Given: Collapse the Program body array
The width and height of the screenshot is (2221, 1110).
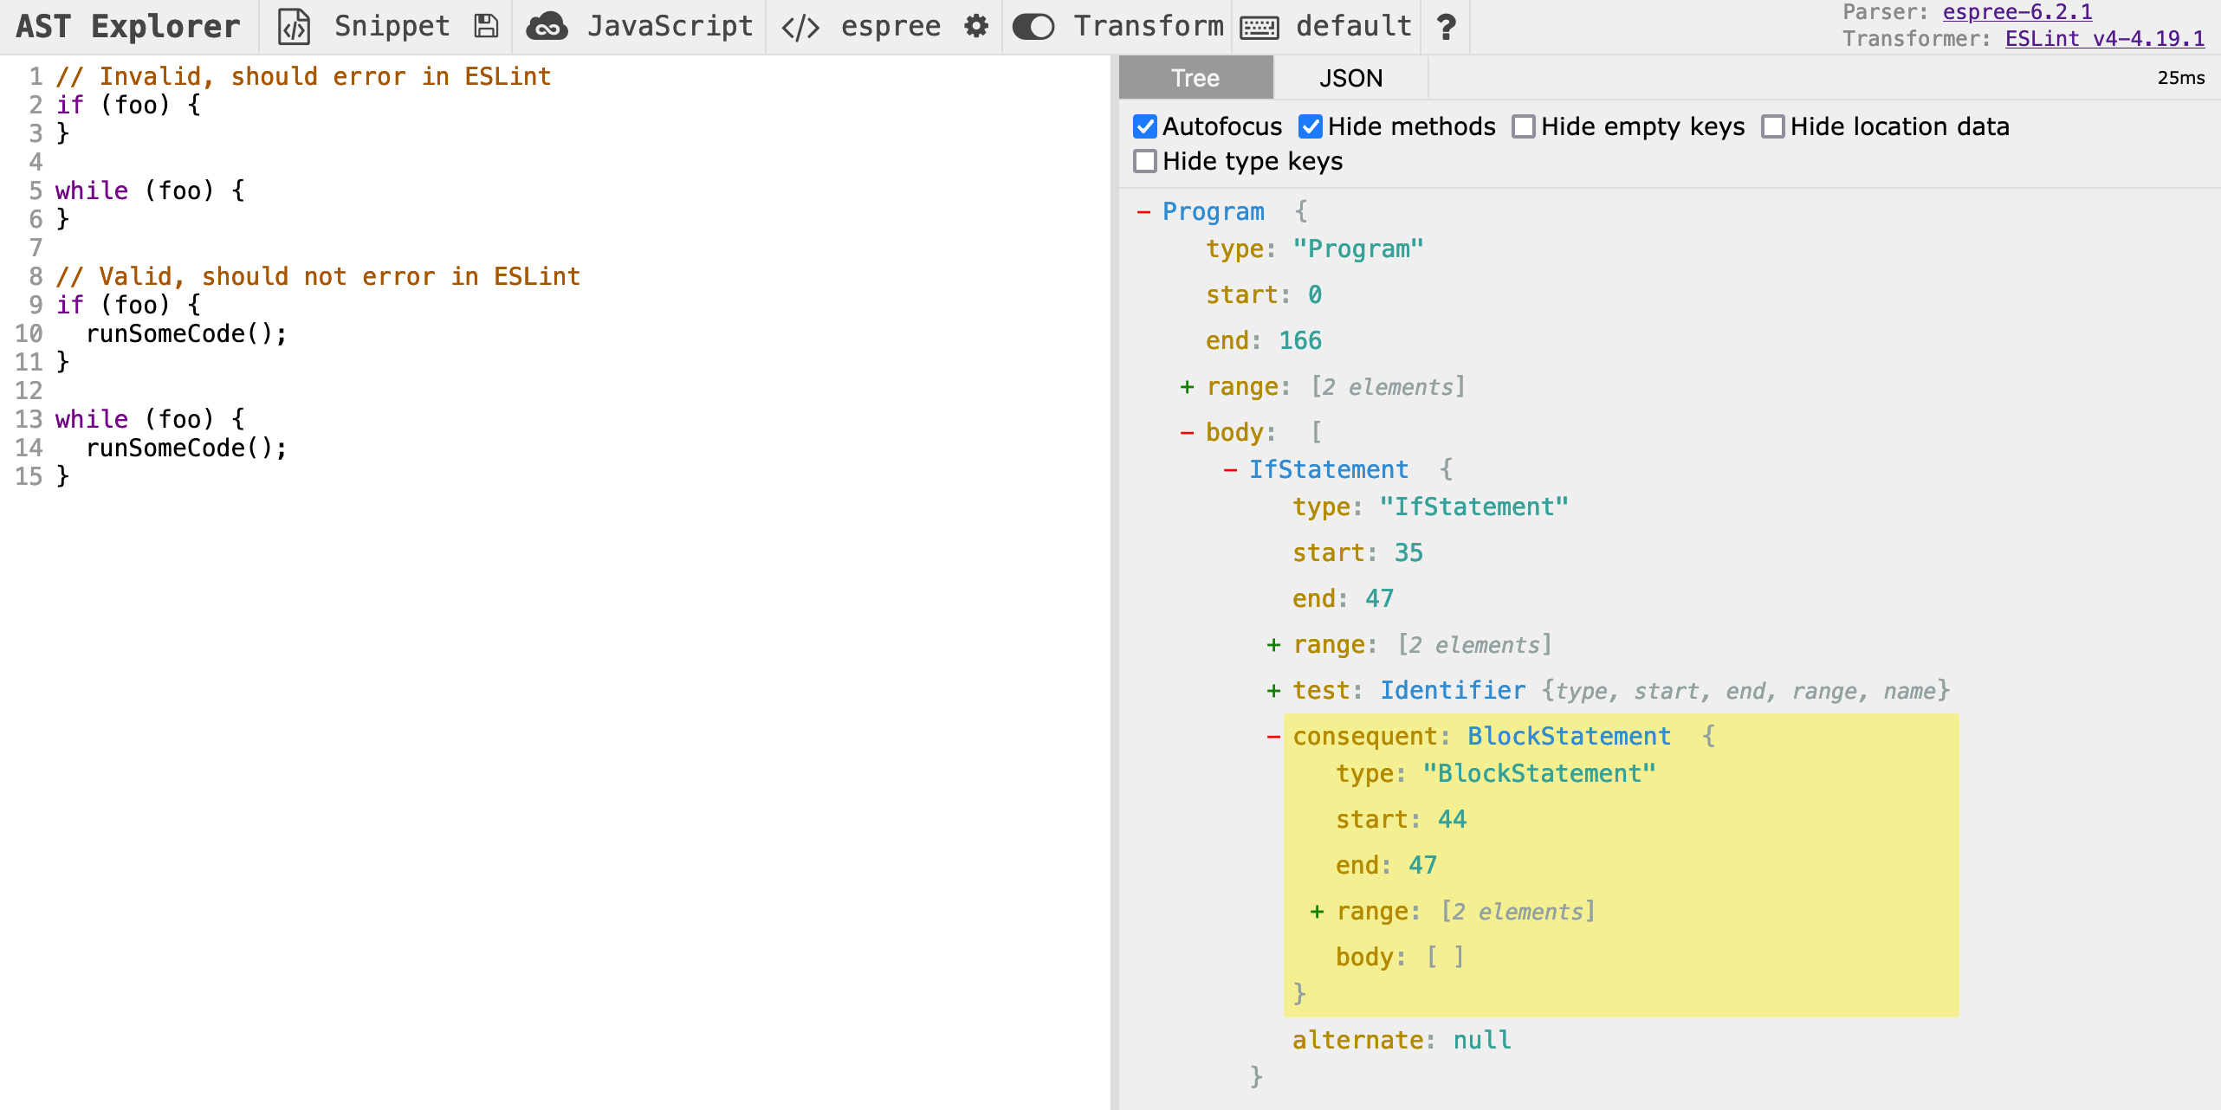Looking at the screenshot, I should pyautogui.click(x=1187, y=433).
